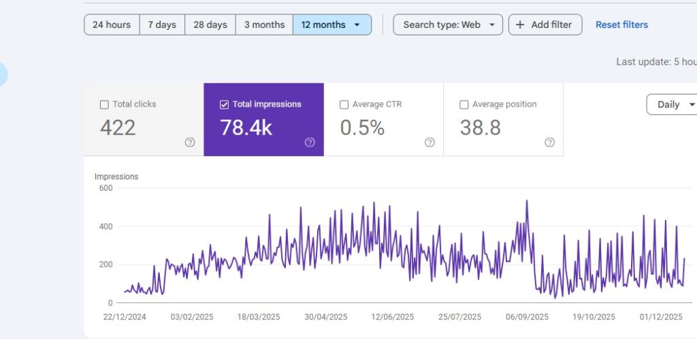Click the Impressions axis label

pos(116,177)
